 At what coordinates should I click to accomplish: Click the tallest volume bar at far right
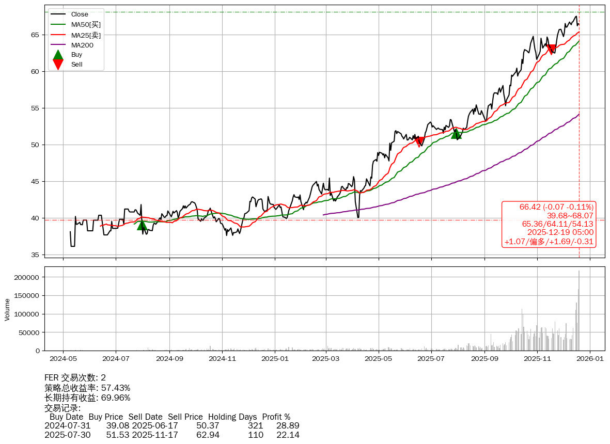click(x=578, y=310)
